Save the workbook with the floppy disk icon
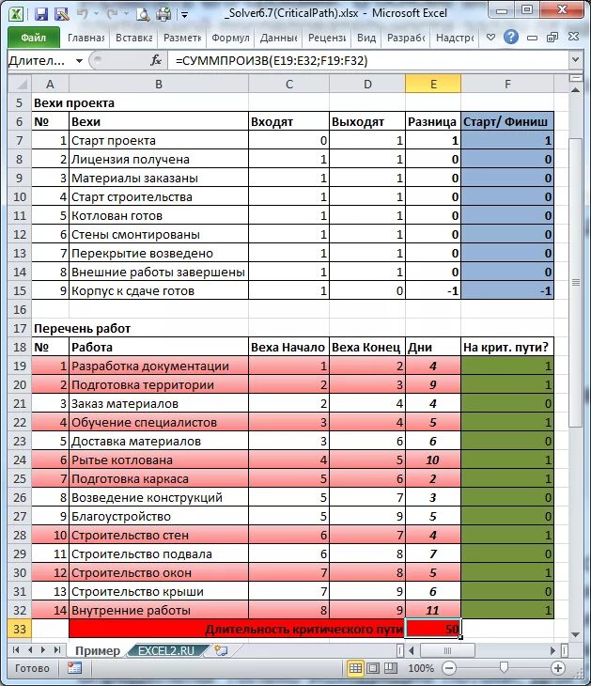591x686 pixels. pos(41,14)
